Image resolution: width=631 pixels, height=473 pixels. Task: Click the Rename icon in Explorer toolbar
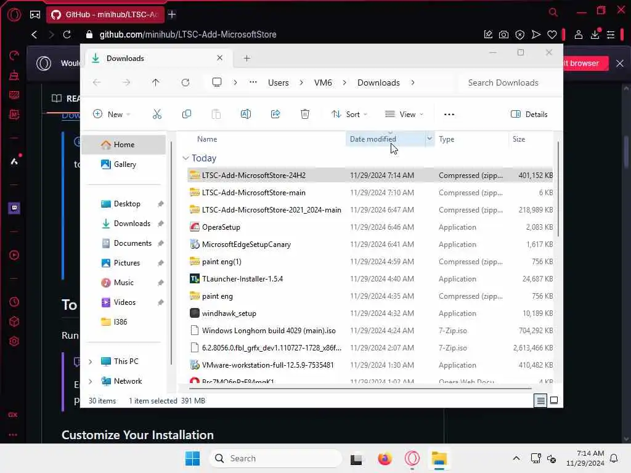point(245,114)
